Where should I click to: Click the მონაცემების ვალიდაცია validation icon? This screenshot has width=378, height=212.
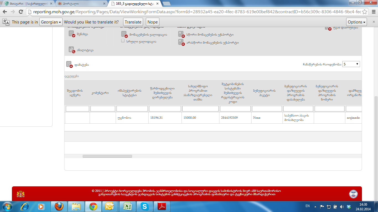[124, 34]
